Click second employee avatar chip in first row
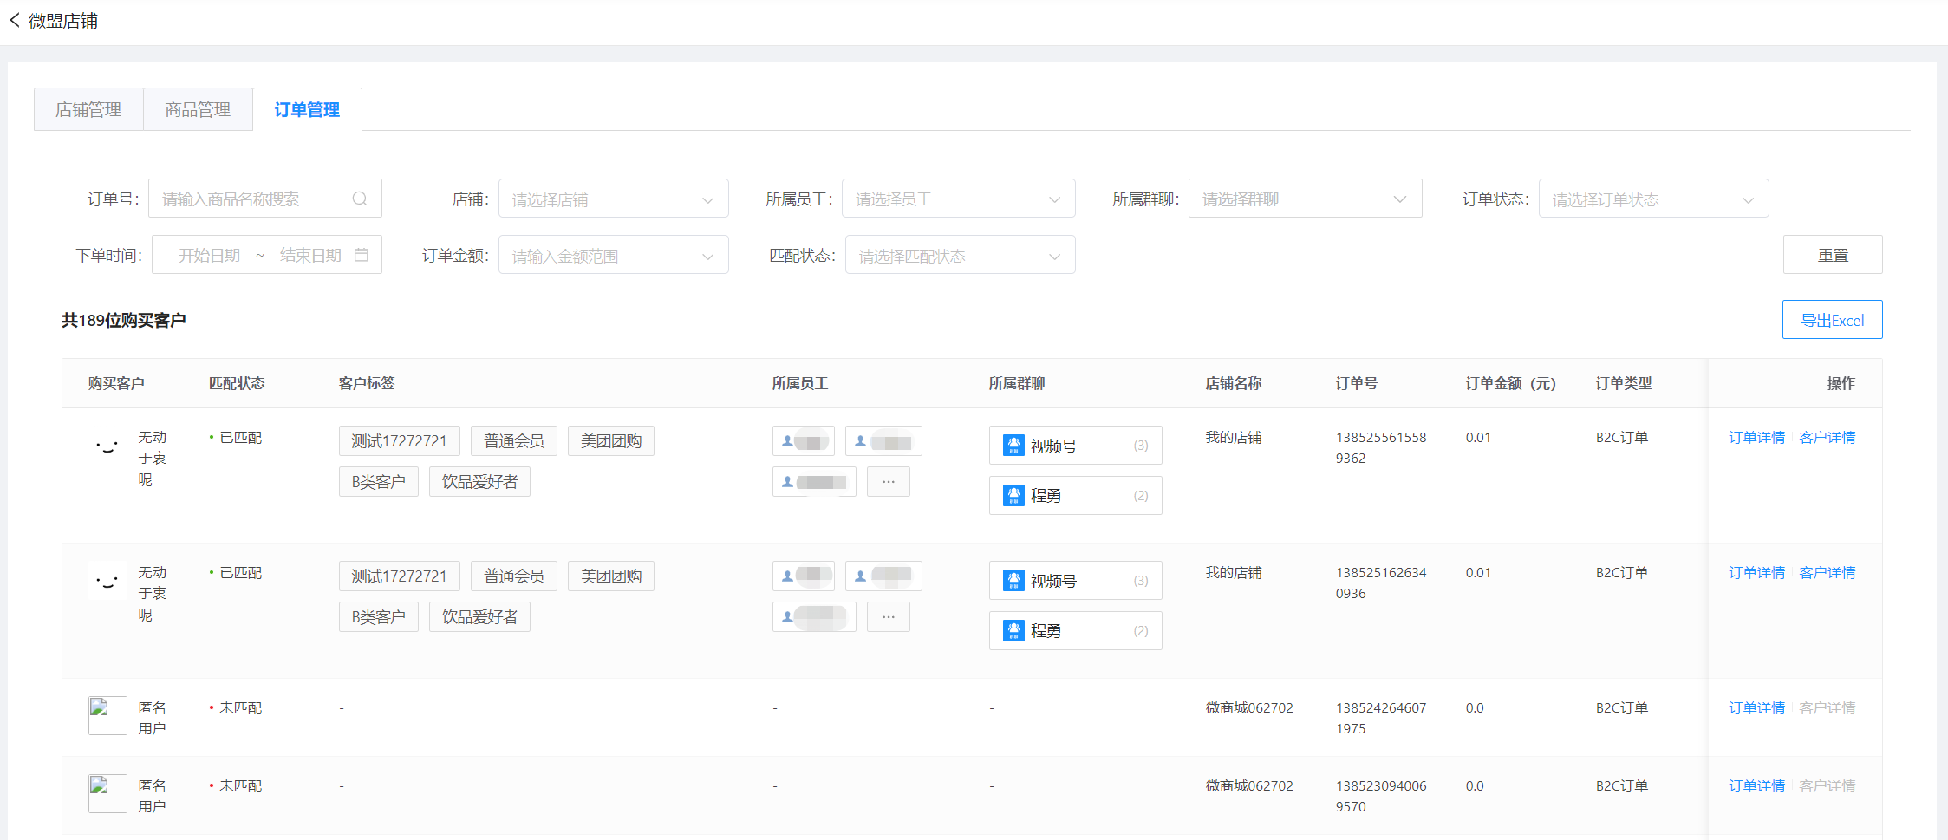1948x840 pixels. tap(883, 440)
